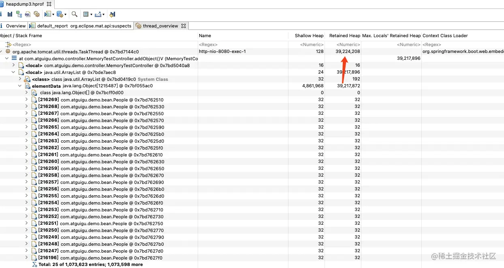Open the default_report suspects tab

[81, 26]
